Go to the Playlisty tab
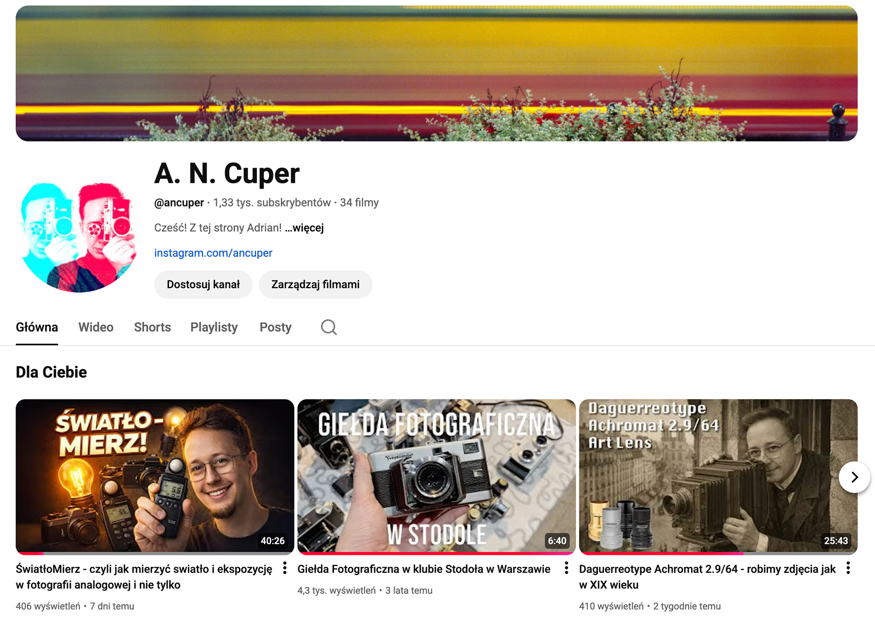Image resolution: width=875 pixels, height=626 pixels. pyautogui.click(x=214, y=327)
